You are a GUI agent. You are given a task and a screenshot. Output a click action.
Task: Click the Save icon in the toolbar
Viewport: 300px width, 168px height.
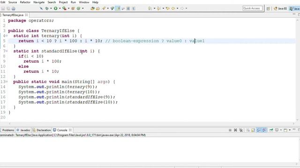(x=3, y=8)
